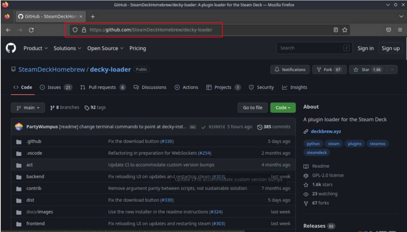407x232 pixels.
Task: Click the Sign up button
Action: pos(390,48)
